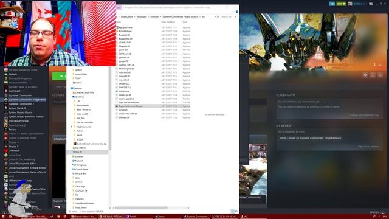The image size is (389, 219).
Task: Open Steam Friends list in bottom corner
Action: [377, 212]
